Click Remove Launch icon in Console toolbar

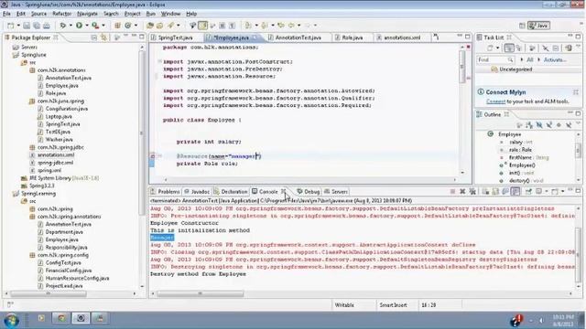point(462,192)
